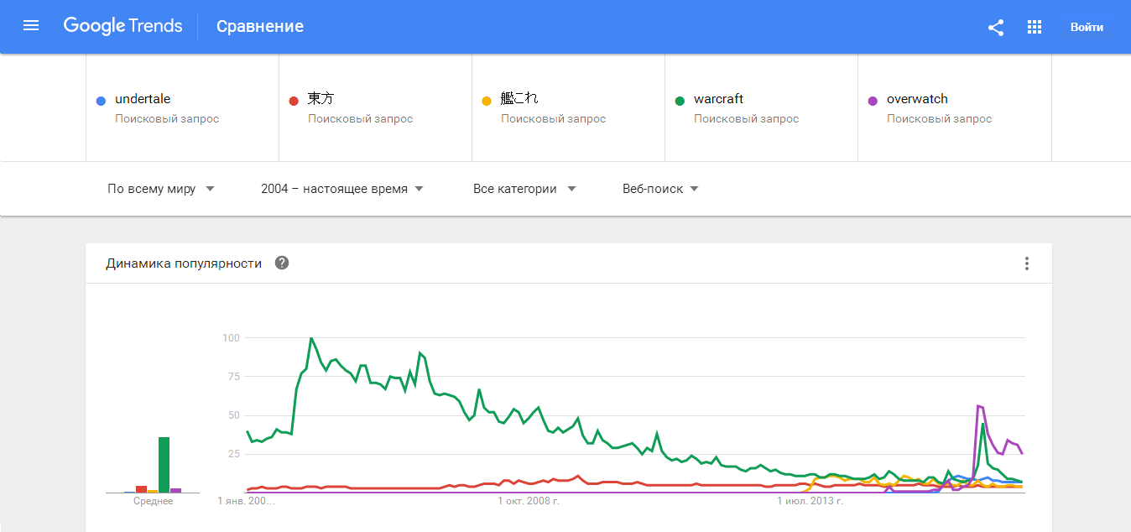Viewport: 1131px width, 532px height.
Task: Select the warcraft search term
Action: tap(761, 107)
